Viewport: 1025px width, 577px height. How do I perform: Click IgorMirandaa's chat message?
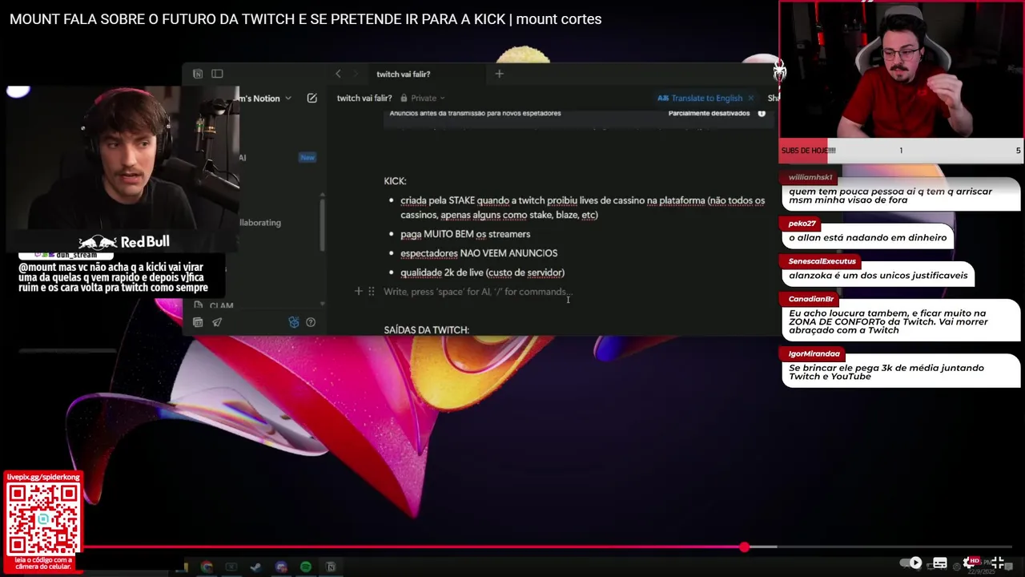tap(899, 372)
